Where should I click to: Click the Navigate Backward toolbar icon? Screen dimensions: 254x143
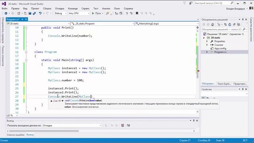coord(6,13)
